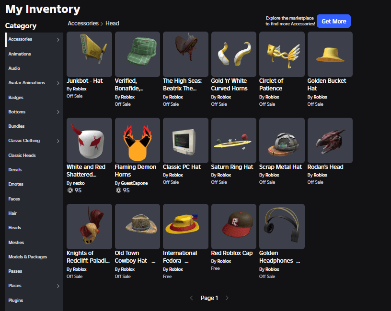Open the Red Roblox Cap title link
391x311 pixels.
(x=232, y=253)
